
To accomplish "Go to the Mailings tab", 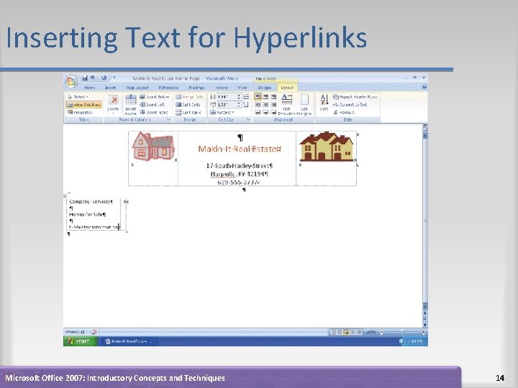I will (x=196, y=88).
